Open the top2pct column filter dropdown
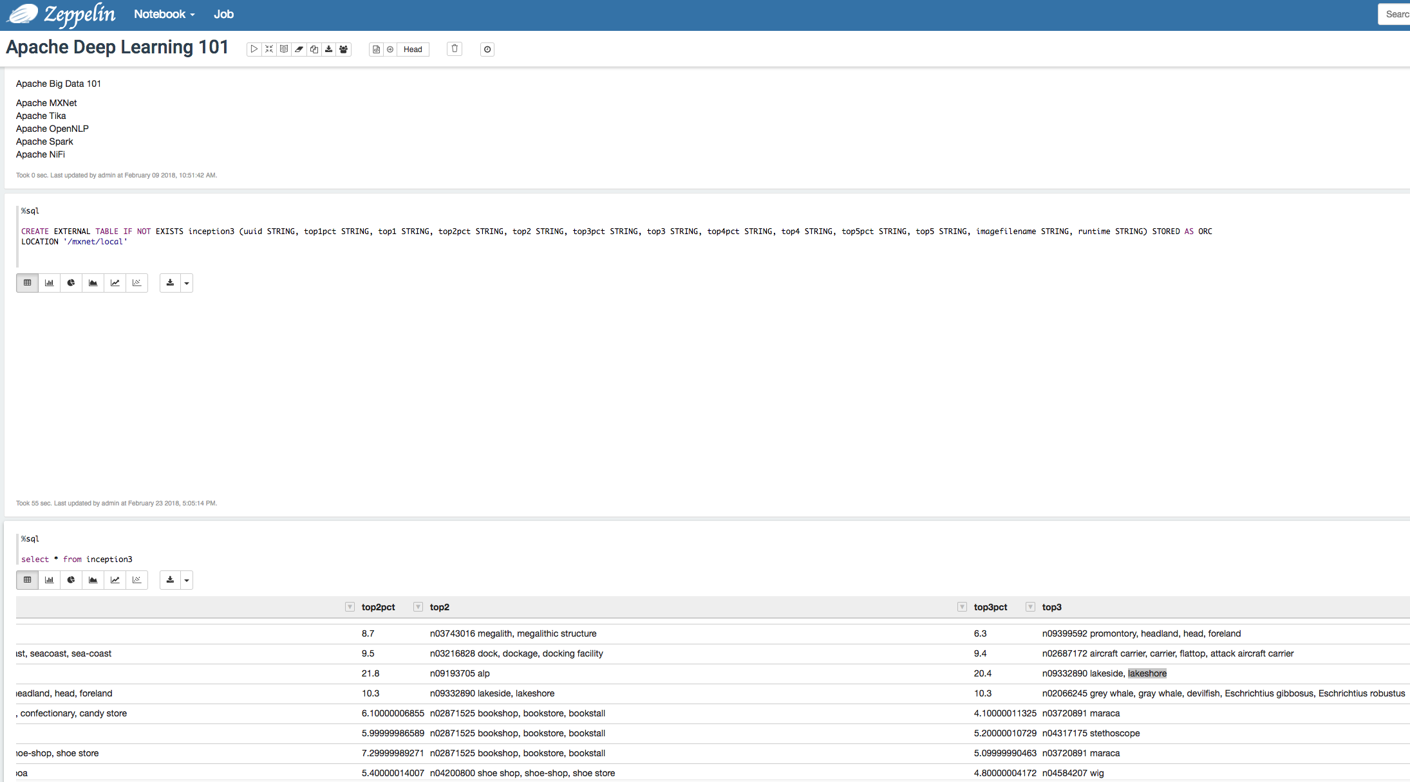The image size is (1410, 782). 350,607
